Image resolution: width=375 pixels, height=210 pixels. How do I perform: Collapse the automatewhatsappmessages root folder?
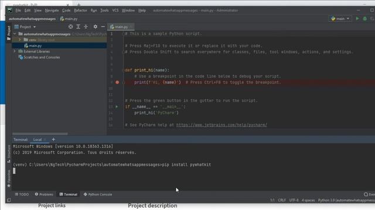15,34
